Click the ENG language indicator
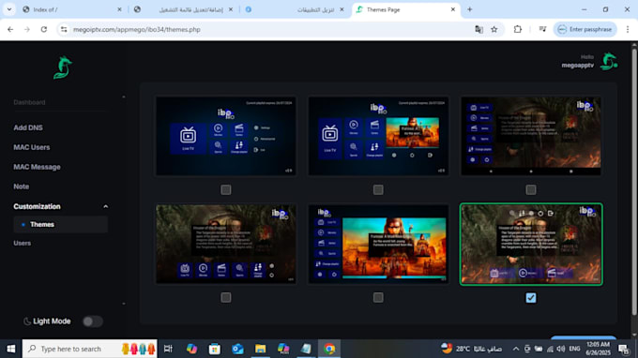 [x=574, y=349]
